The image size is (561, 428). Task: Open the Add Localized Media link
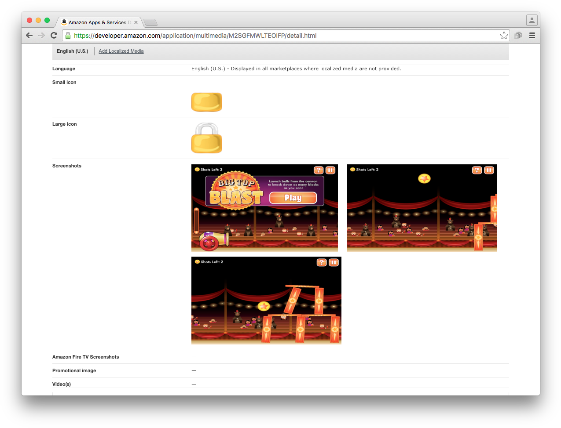[x=121, y=51]
